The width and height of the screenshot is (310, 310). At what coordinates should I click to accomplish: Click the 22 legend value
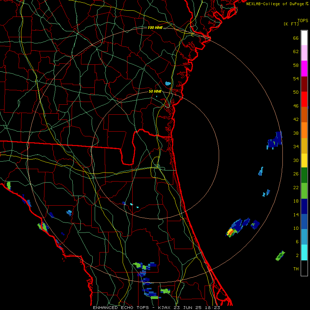click(296, 187)
